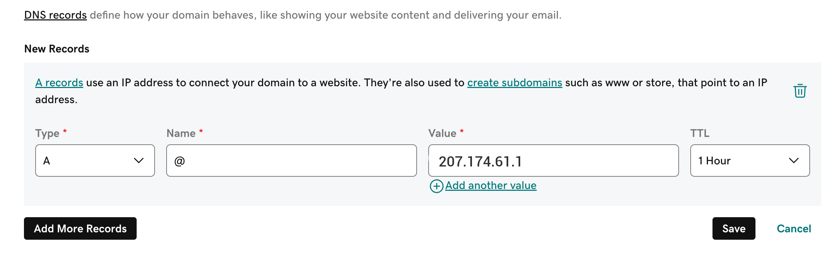Click the chevron arrow in the Type field
The width and height of the screenshot is (834, 264).
click(139, 161)
